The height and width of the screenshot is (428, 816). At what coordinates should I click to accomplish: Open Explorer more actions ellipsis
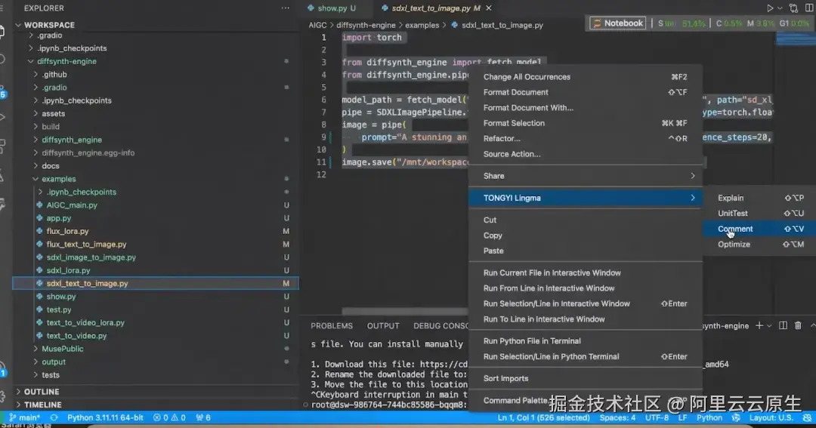tap(285, 8)
